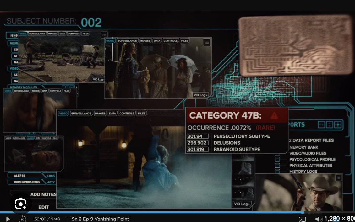Select IMAGES tab on umbrella ladies panel

[x=145, y=41]
